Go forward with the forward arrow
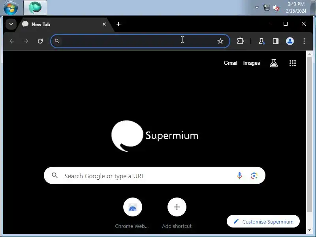 coord(26,41)
